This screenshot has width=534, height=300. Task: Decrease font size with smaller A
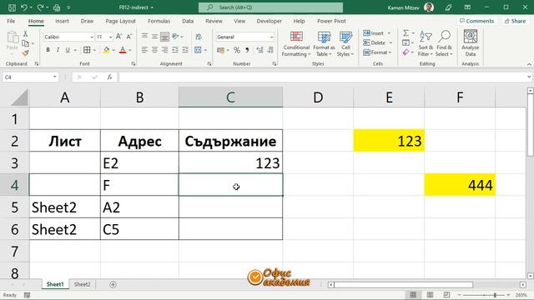tap(129, 37)
